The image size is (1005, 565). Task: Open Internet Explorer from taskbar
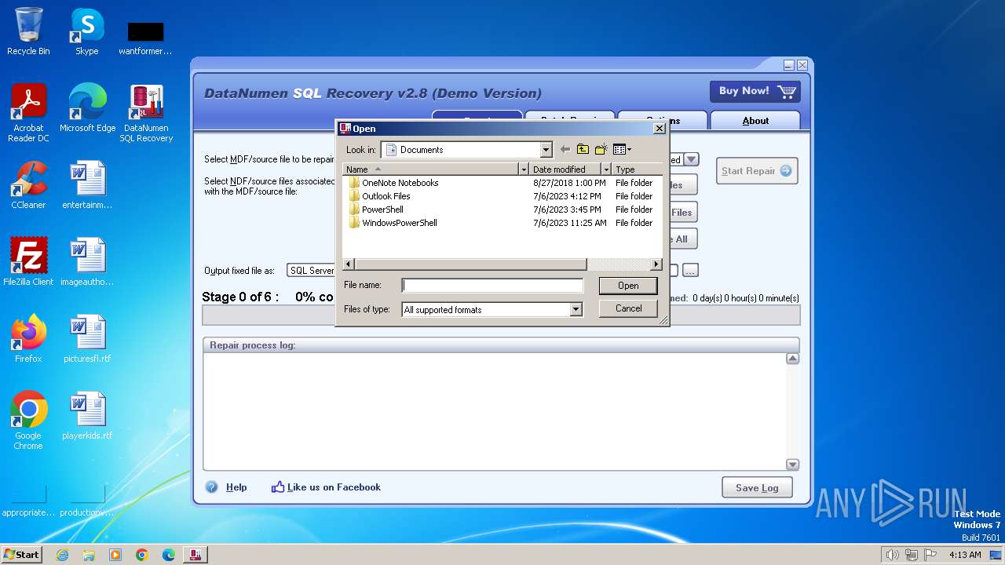click(x=62, y=555)
